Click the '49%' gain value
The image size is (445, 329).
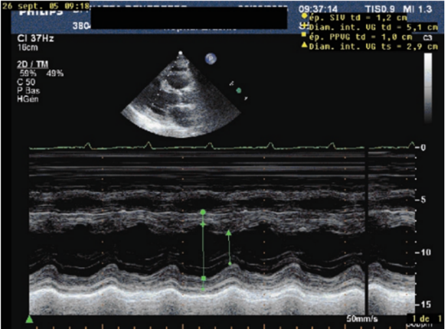(x=55, y=74)
